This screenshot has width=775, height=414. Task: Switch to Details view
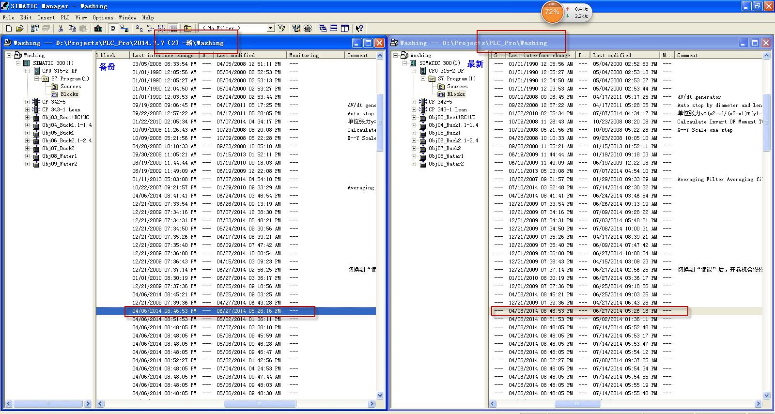(x=173, y=29)
